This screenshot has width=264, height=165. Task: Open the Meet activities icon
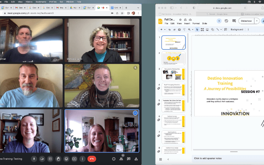136,159
